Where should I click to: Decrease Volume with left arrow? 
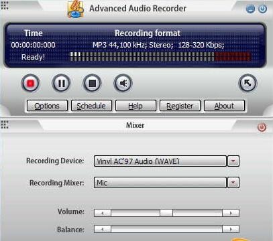tap(103, 213)
